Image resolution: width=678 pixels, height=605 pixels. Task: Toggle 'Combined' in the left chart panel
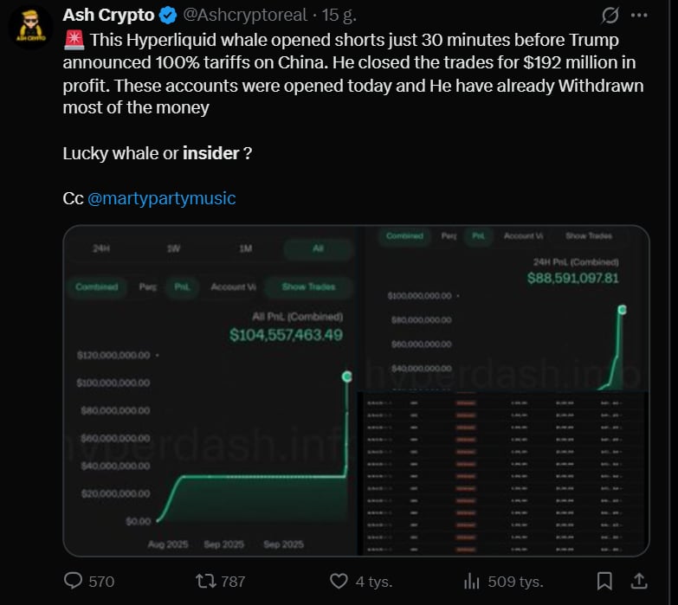(96, 287)
